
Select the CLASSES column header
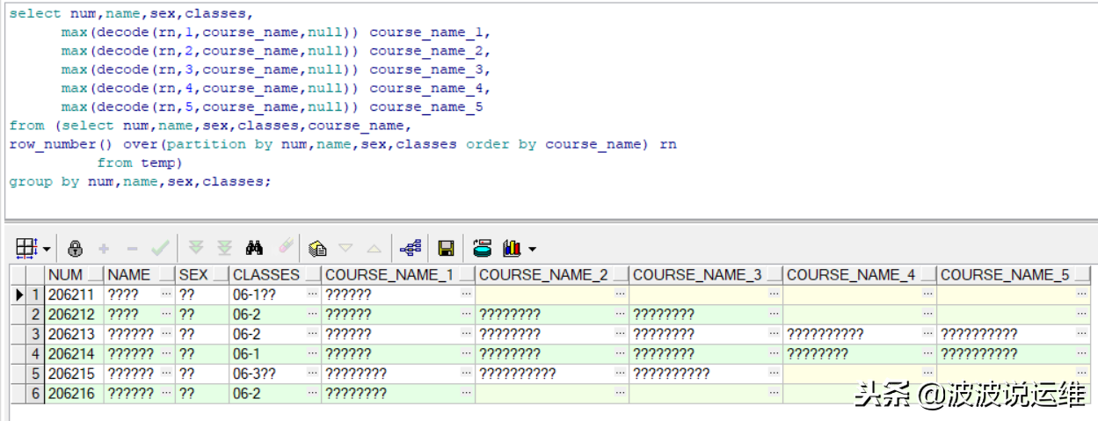click(275, 274)
